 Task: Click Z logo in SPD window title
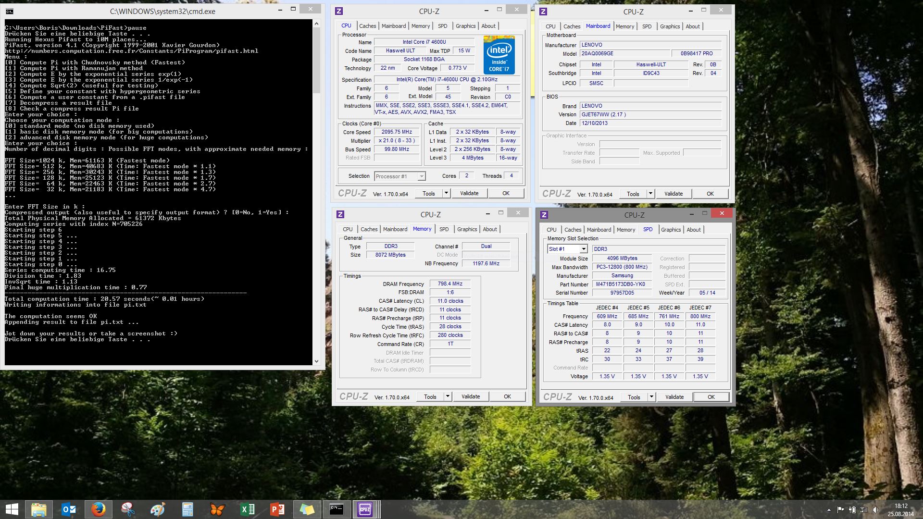click(x=544, y=215)
